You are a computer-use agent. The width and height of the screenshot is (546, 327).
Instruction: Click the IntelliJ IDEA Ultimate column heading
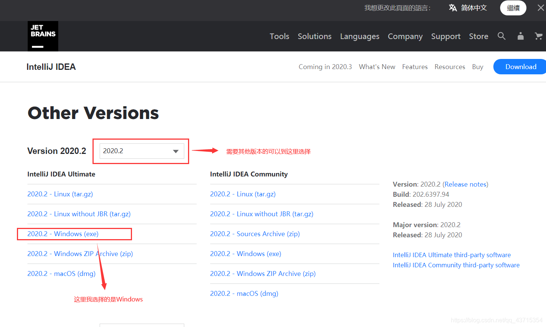coord(61,174)
